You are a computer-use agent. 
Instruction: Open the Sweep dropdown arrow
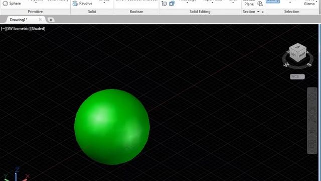point(104,3)
